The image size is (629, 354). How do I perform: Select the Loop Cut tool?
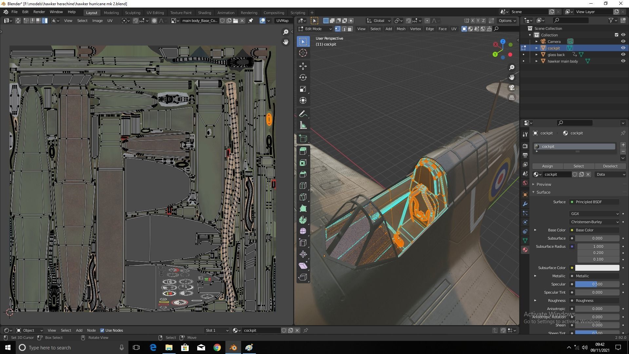click(x=303, y=186)
